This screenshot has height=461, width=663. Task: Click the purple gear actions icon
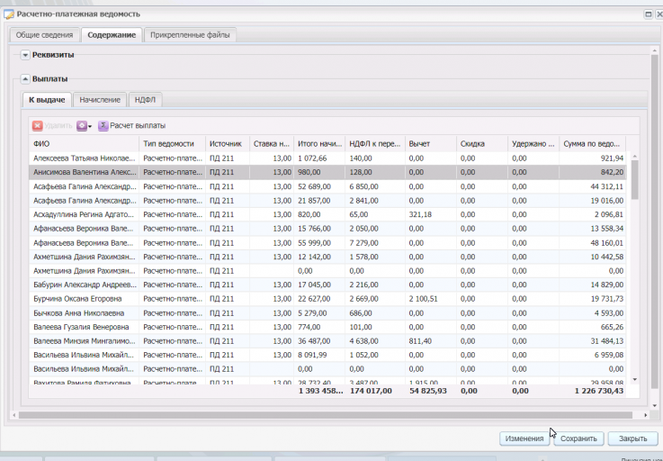pyautogui.click(x=82, y=126)
